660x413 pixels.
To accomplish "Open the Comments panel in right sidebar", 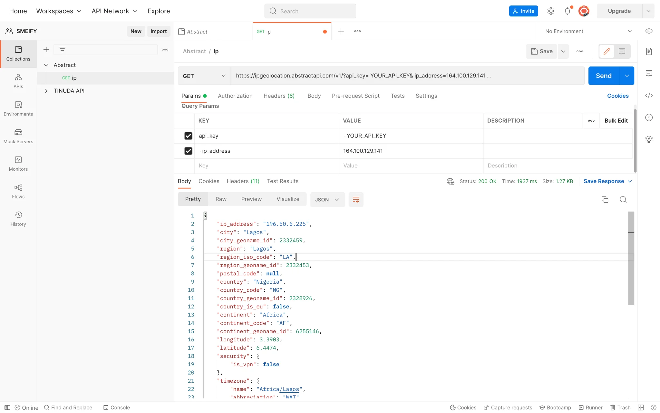I will (x=649, y=73).
